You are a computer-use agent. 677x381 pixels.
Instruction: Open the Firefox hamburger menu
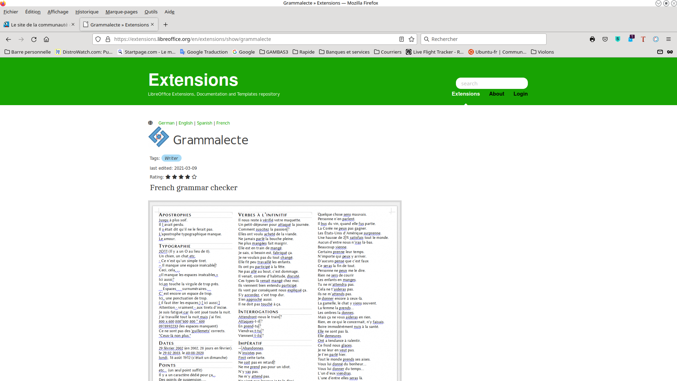[669, 39]
